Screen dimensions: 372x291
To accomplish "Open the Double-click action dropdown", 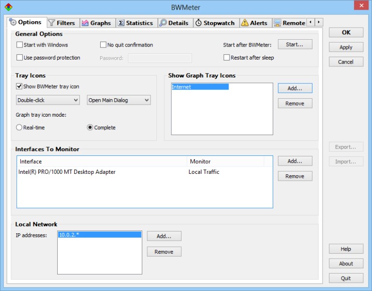I will tap(48, 100).
